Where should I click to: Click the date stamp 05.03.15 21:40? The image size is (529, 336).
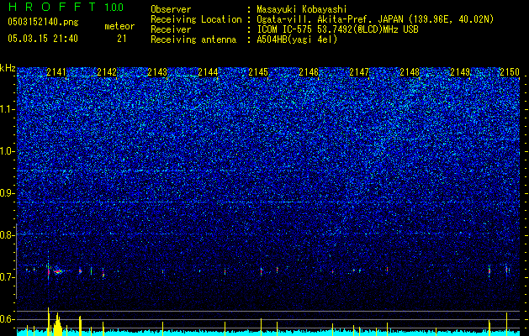(x=43, y=39)
